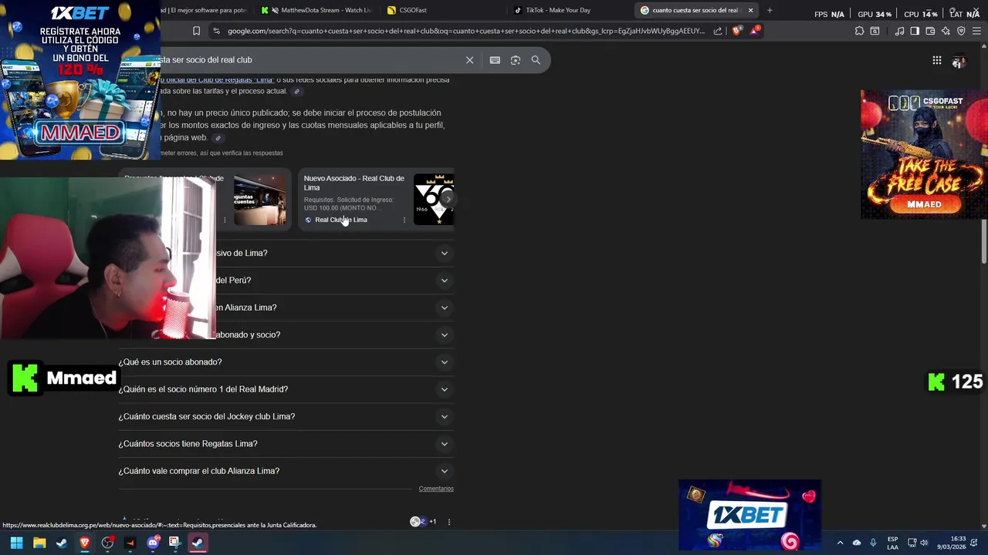Open Brave Wallet icon
This screenshot has height=555, width=988.
(930, 31)
